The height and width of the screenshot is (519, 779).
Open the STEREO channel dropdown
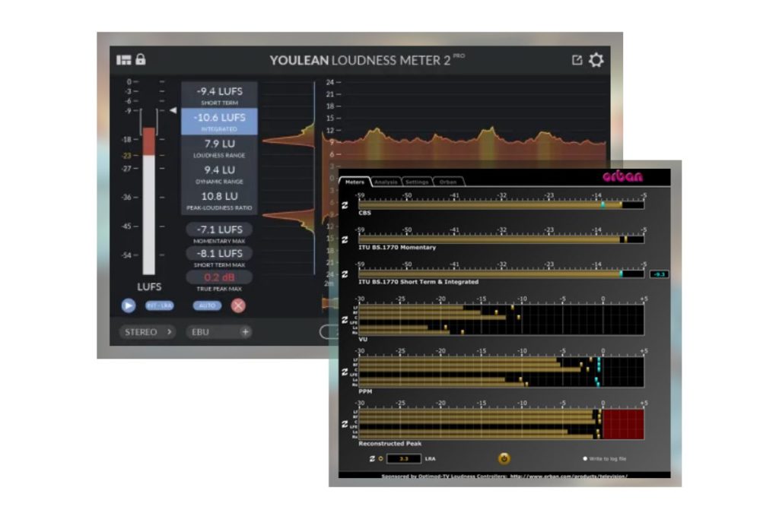click(x=148, y=332)
